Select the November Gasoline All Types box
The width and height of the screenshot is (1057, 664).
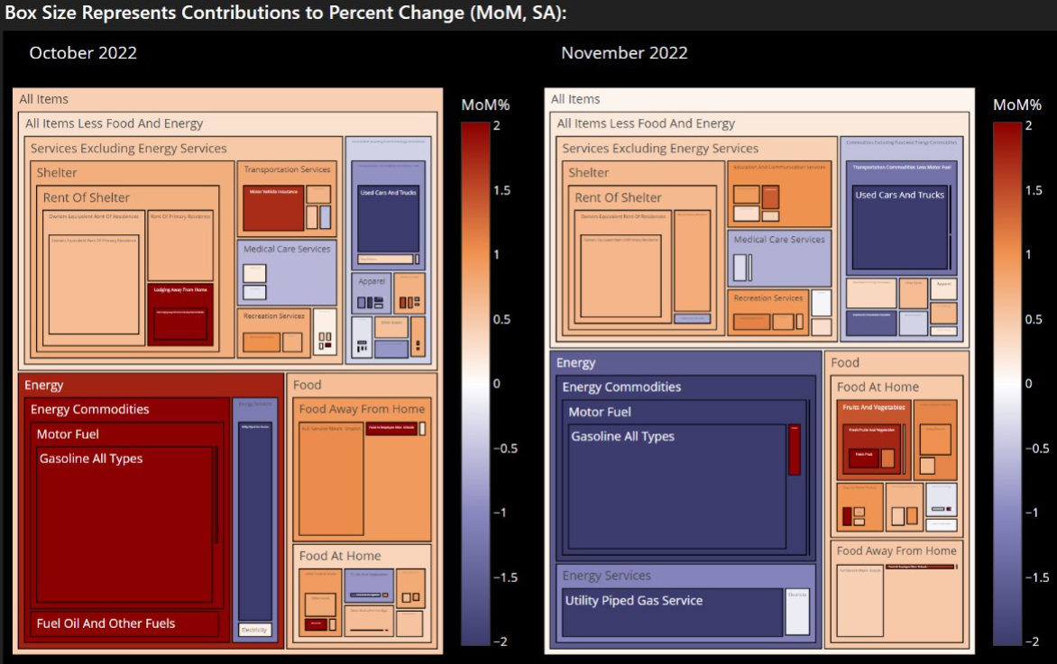tap(677, 487)
